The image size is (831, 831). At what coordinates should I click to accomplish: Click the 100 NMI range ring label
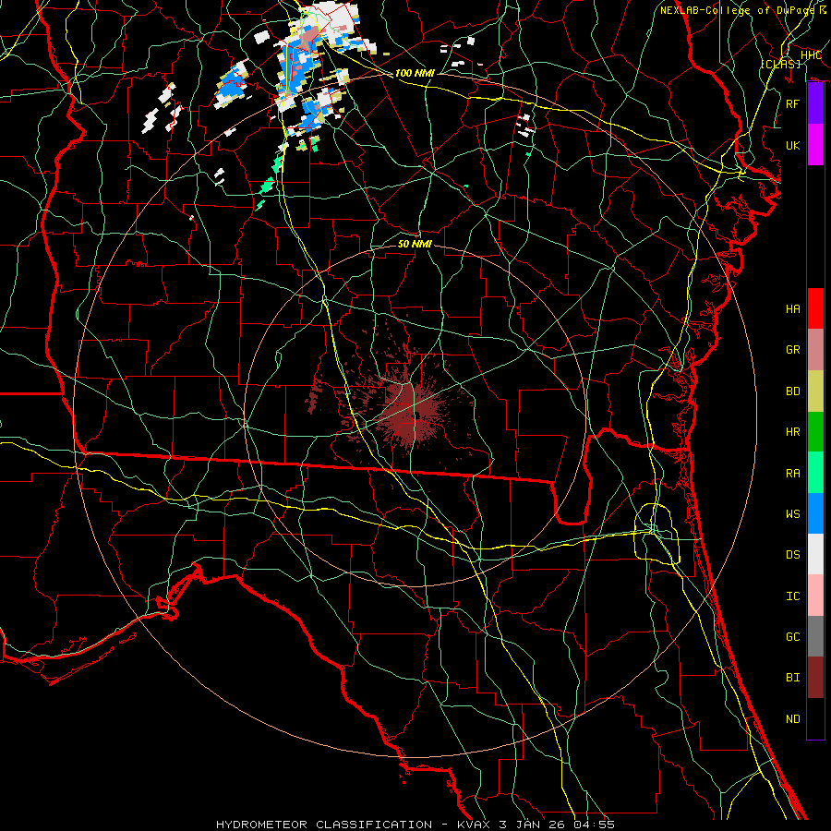click(x=415, y=73)
